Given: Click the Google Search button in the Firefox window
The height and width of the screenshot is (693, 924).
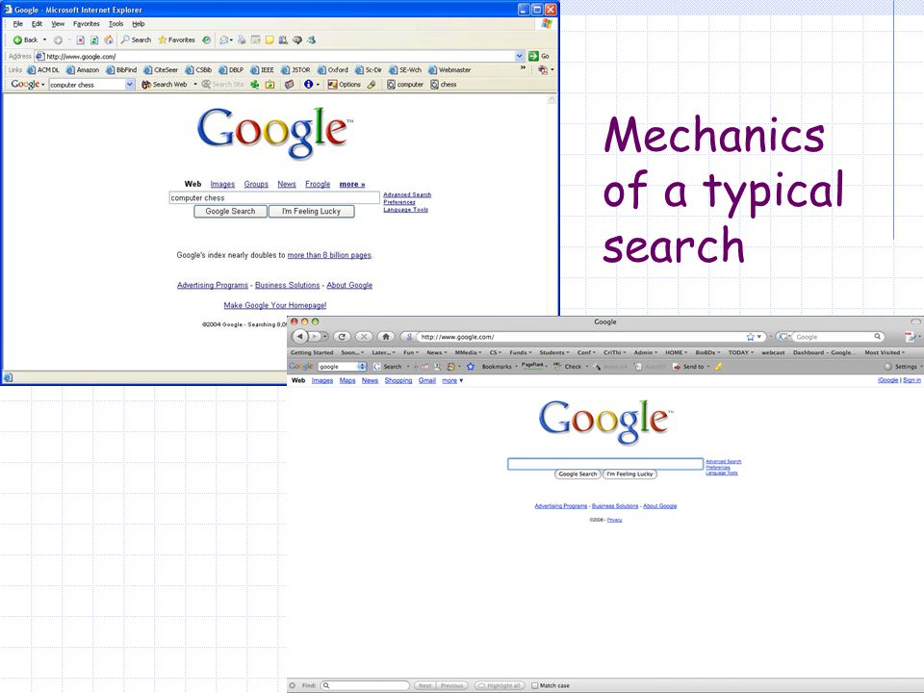Looking at the screenshot, I should [577, 474].
